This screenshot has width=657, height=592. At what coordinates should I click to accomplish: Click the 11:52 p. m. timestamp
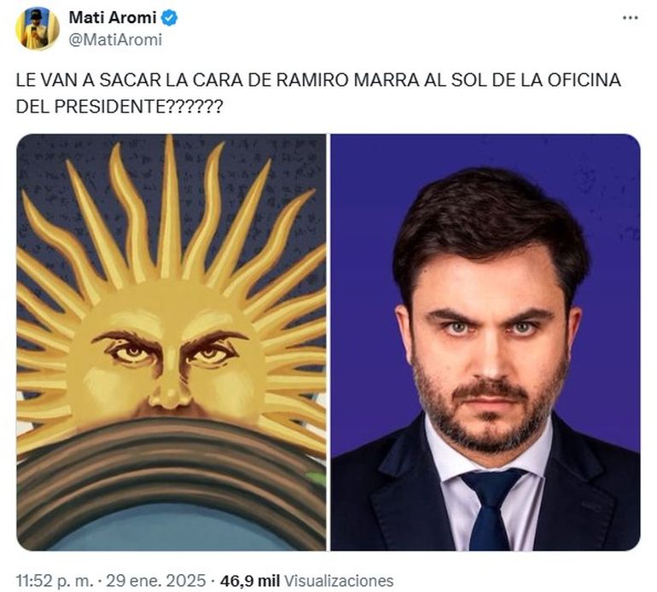[55, 581]
